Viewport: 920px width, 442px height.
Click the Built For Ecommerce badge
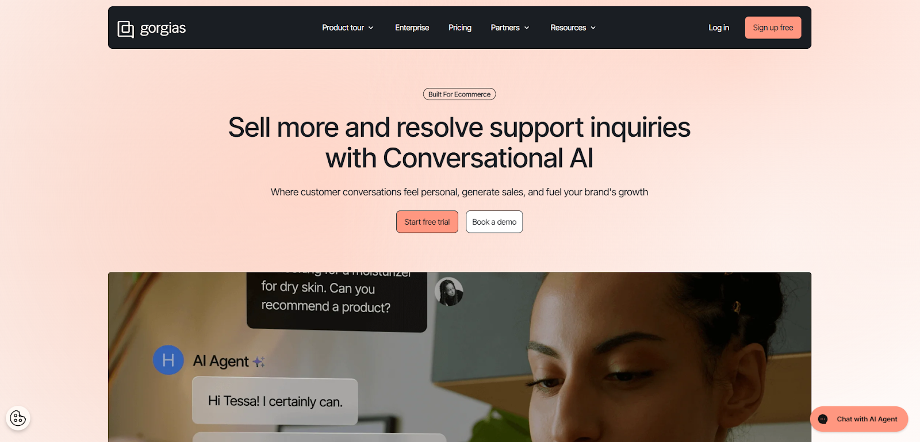tap(459, 94)
